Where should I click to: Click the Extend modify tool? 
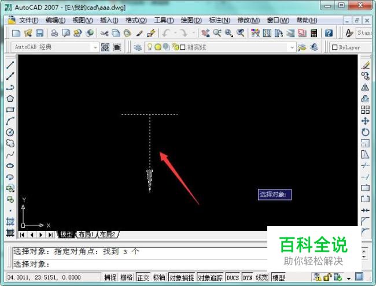(365, 177)
